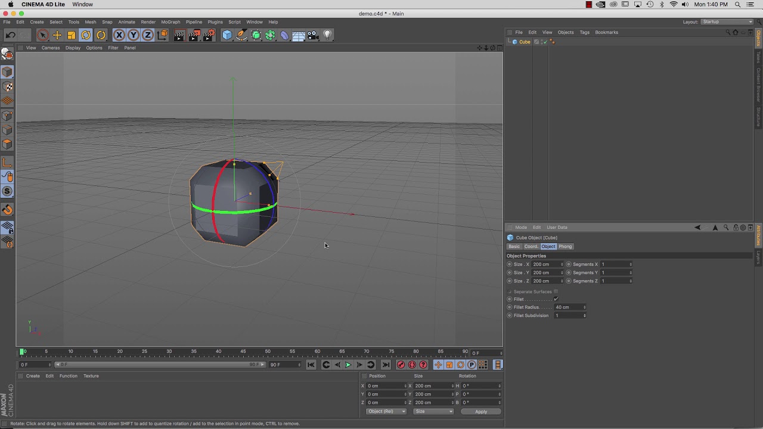Image resolution: width=763 pixels, height=429 pixels.
Task: Switch to the Phong tab
Action: click(x=565, y=247)
